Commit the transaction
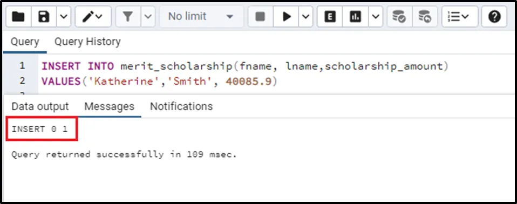Viewport: 517px width, 204px height. point(399,17)
